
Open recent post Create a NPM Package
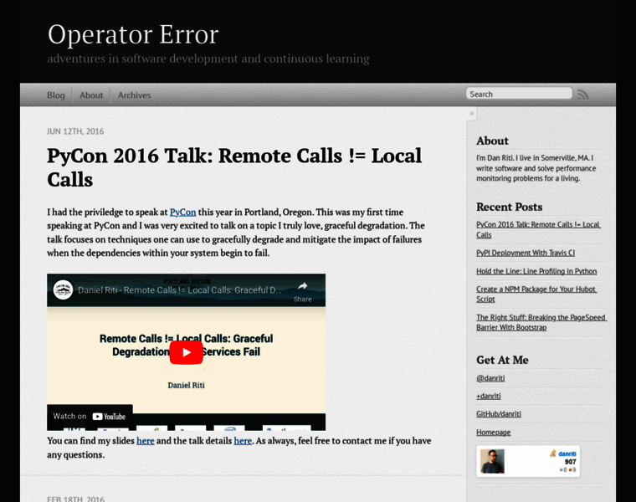click(536, 294)
